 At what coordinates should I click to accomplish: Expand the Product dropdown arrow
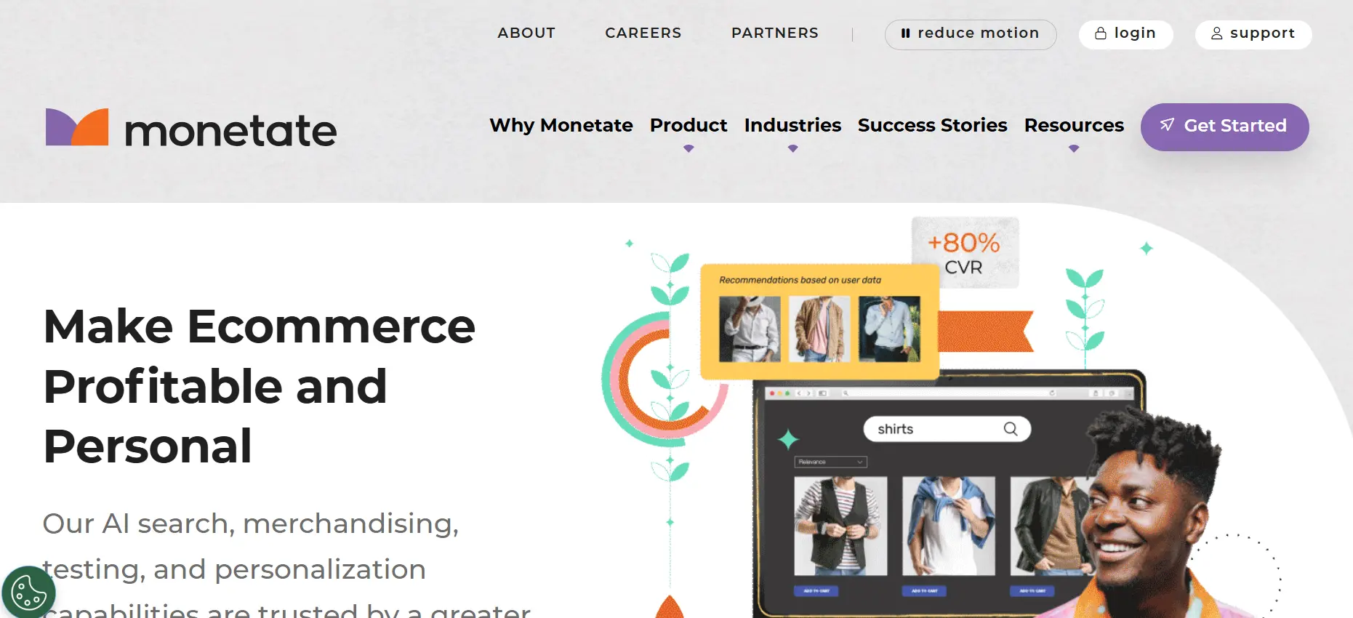coord(688,148)
